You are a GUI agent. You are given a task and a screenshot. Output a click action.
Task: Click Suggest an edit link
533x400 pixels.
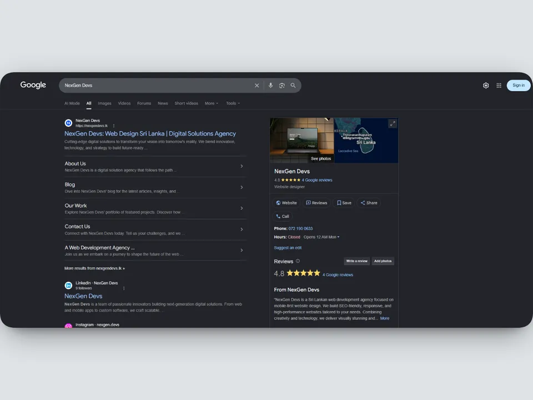pyautogui.click(x=288, y=248)
